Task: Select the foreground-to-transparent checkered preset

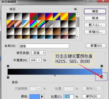Action: [18, 16]
